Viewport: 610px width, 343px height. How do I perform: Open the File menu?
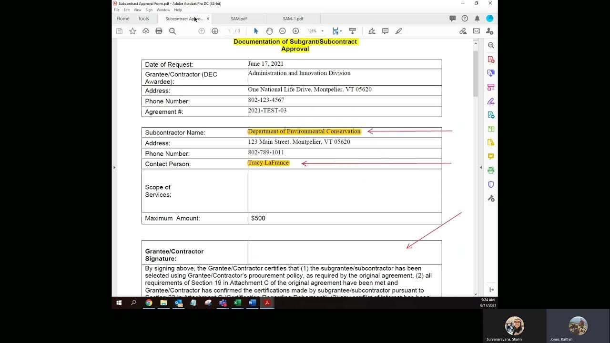pos(116,10)
